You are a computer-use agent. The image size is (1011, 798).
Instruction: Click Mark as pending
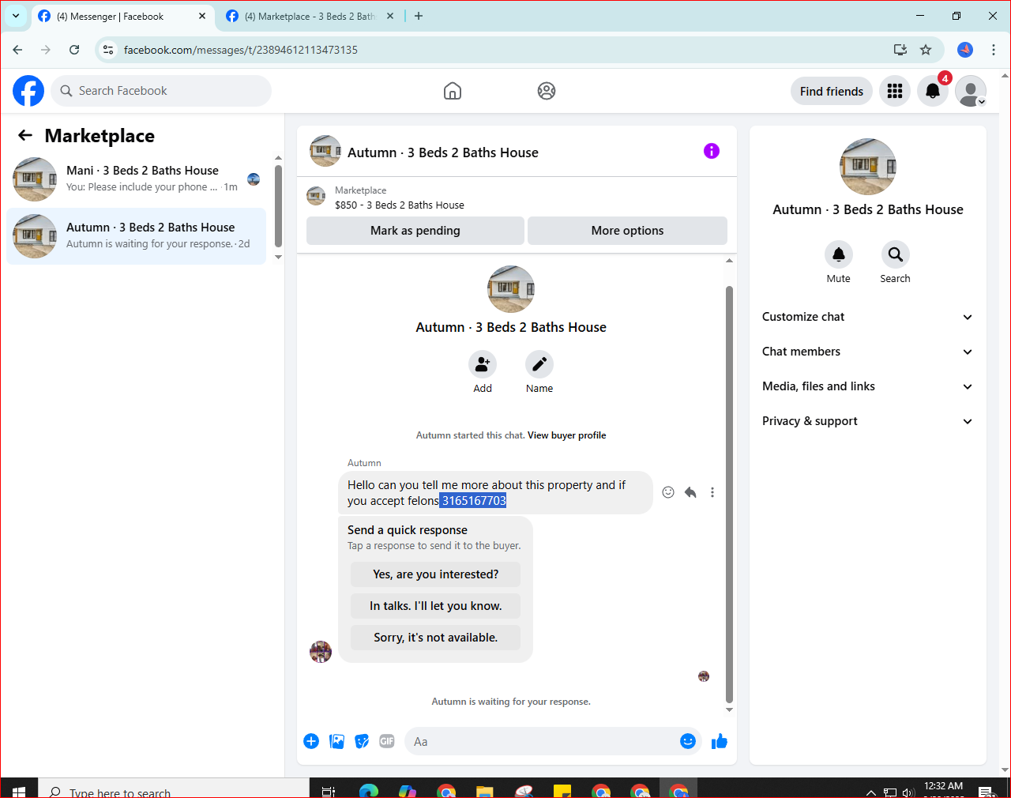[415, 231]
